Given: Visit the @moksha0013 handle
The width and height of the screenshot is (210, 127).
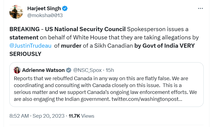Looking at the screenshot, I should pyautogui.click(x=45, y=15).
